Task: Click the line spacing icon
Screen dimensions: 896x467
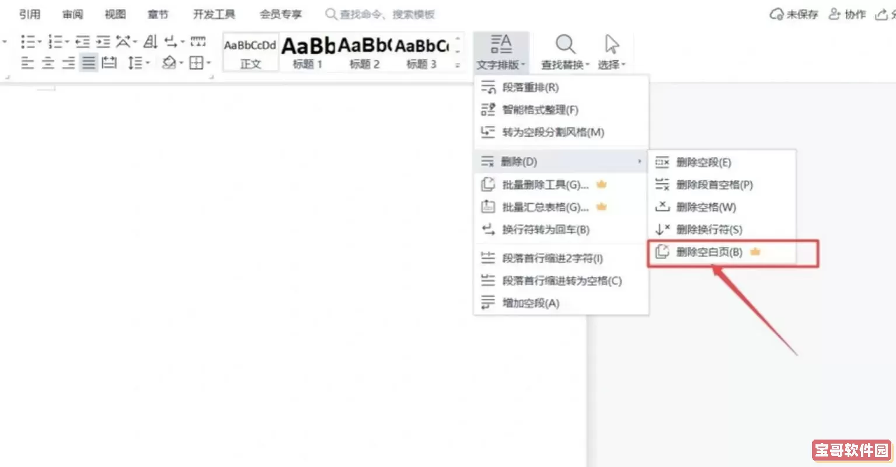Action: pyautogui.click(x=135, y=62)
